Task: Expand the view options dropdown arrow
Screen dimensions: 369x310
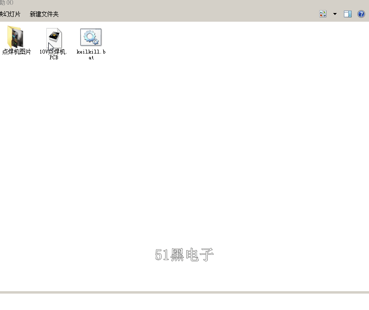Action: pos(335,14)
